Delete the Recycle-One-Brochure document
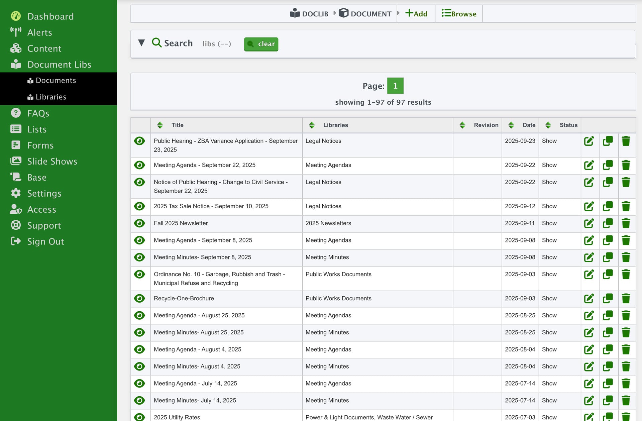 (626, 298)
